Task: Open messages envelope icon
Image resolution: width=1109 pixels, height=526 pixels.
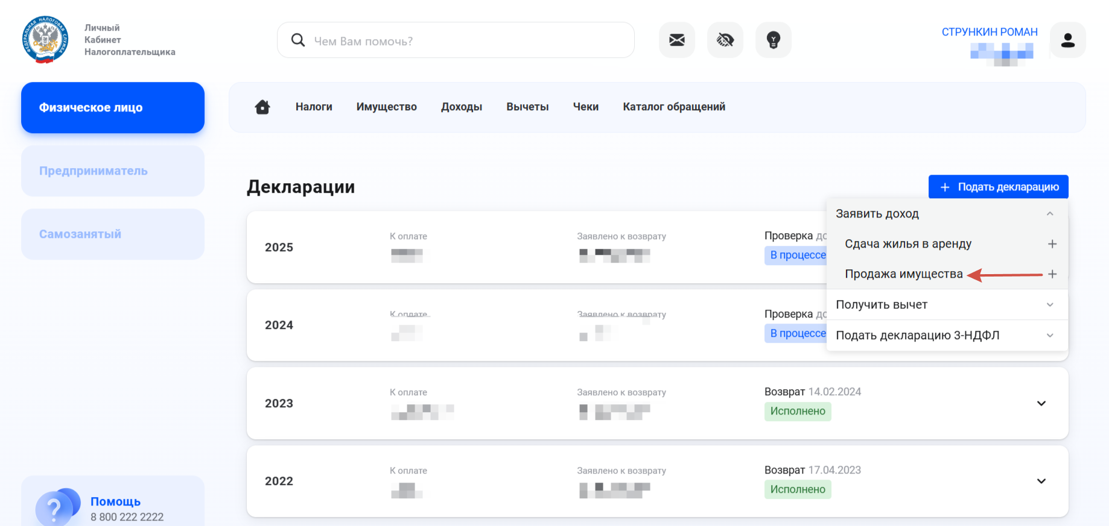Action: (x=677, y=40)
